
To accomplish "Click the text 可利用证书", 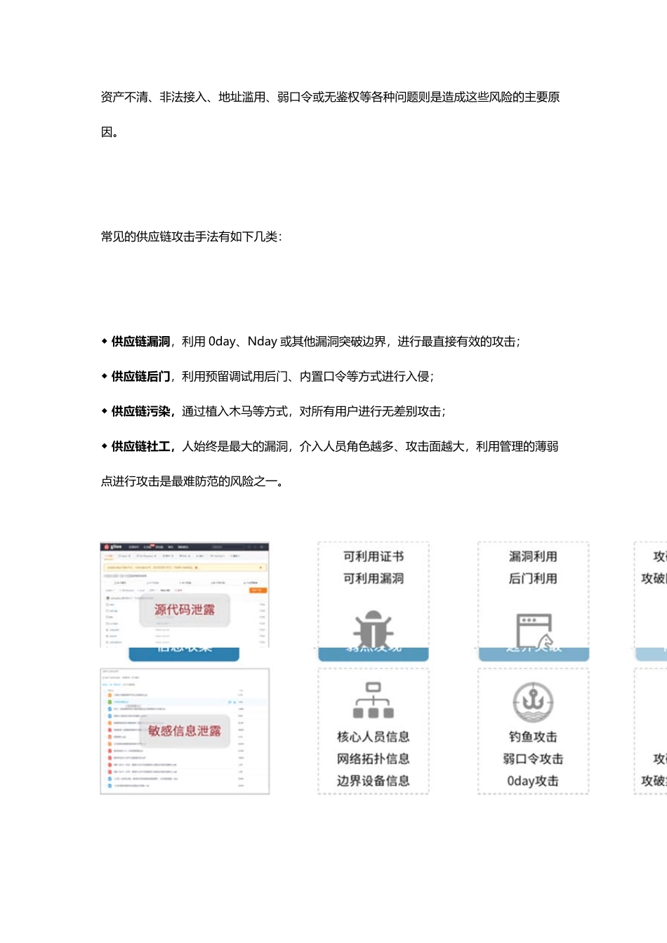I will click(374, 556).
